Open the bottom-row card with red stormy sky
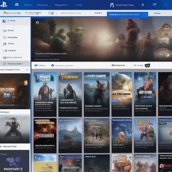The width and height of the screenshot is (172, 172). click(x=70, y=163)
